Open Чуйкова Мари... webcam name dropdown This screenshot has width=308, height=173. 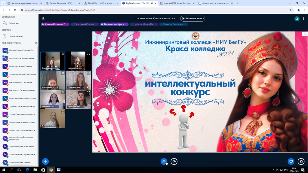click(x=75, y=107)
